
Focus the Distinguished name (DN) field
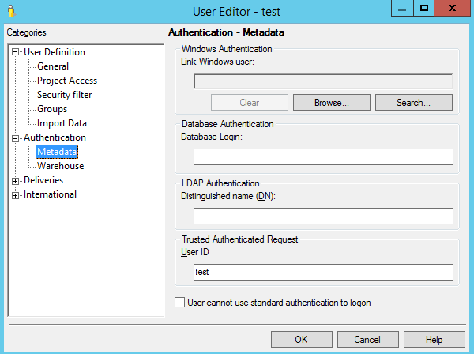tap(323, 216)
